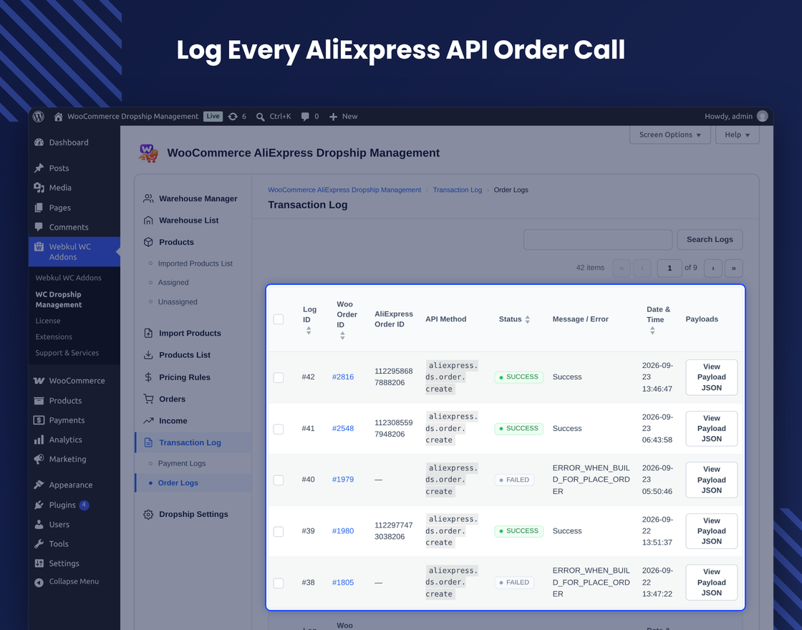Open the search Ctrl+K magnifier icon
802x630 pixels.
[261, 117]
